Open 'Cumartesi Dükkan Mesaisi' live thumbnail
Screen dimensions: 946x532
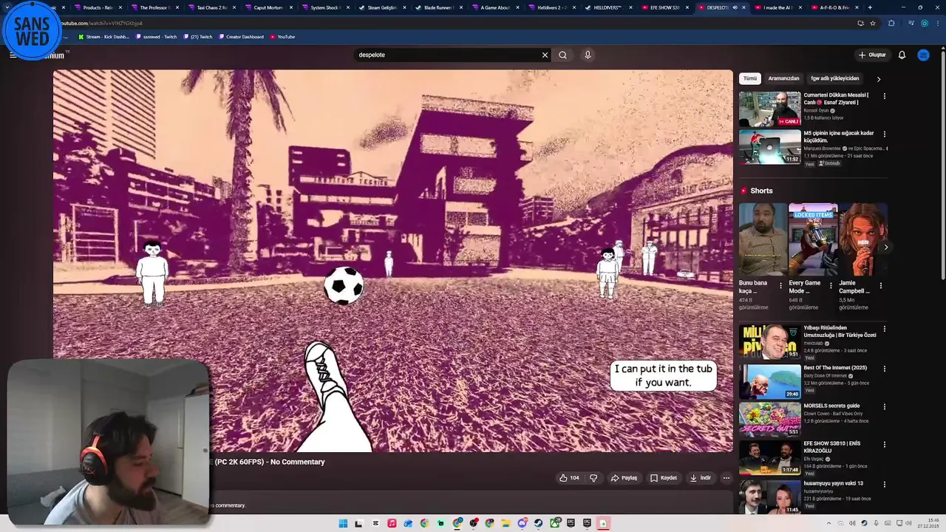(x=769, y=109)
